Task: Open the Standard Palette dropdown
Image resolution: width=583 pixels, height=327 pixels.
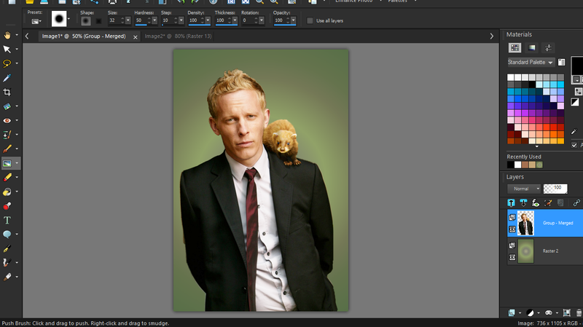Action: (531, 62)
